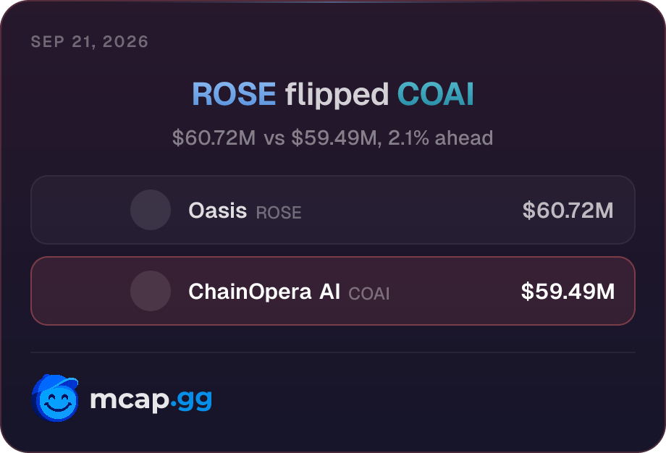Viewport: 666px width, 453px height.
Task: Click the $59.49M market cap in ChainOpera row
Action: click(x=568, y=291)
